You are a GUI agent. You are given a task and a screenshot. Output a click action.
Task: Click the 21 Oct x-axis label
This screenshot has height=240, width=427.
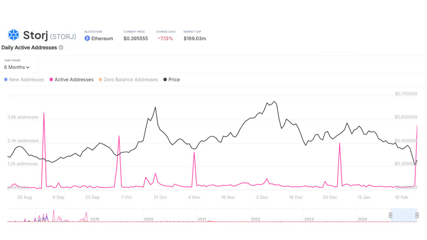(x=160, y=197)
